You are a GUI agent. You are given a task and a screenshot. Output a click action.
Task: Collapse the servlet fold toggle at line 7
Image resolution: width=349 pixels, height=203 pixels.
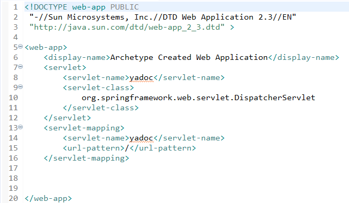21,66
